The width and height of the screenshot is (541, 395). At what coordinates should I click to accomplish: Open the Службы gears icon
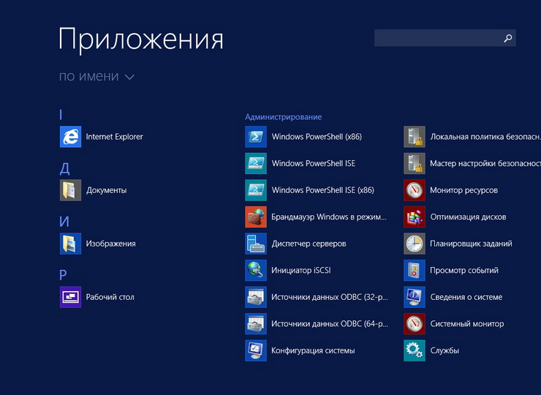coord(415,350)
